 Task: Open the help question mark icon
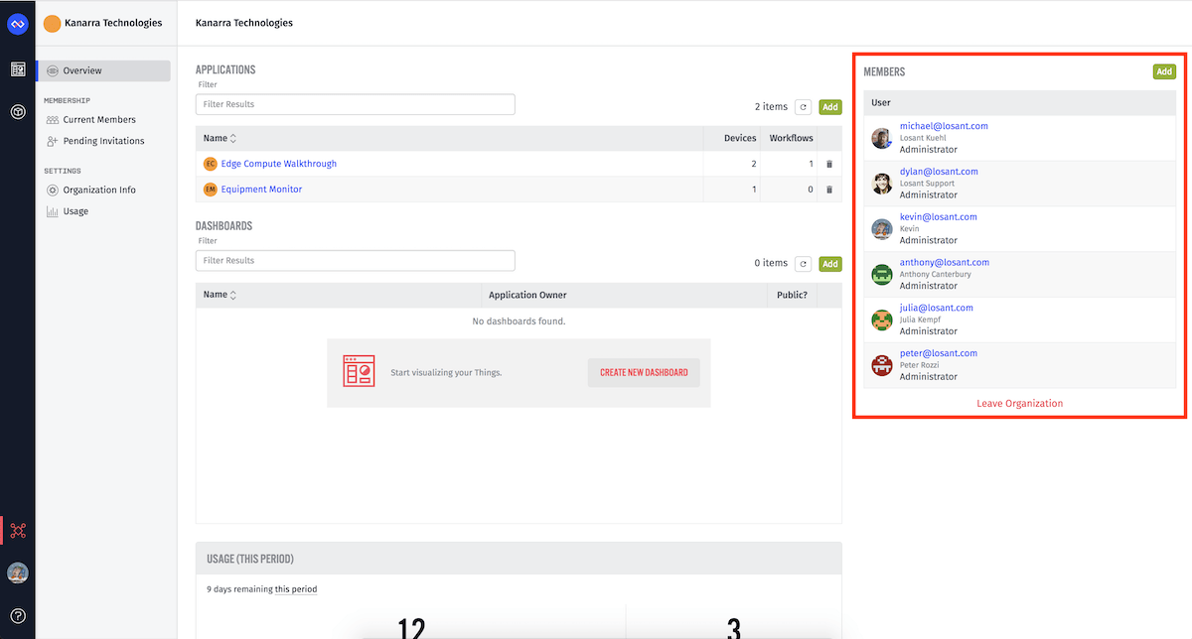[x=18, y=615]
